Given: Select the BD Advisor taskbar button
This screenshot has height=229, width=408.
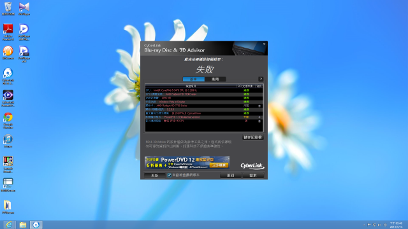Looking at the screenshot, I should [36, 225].
